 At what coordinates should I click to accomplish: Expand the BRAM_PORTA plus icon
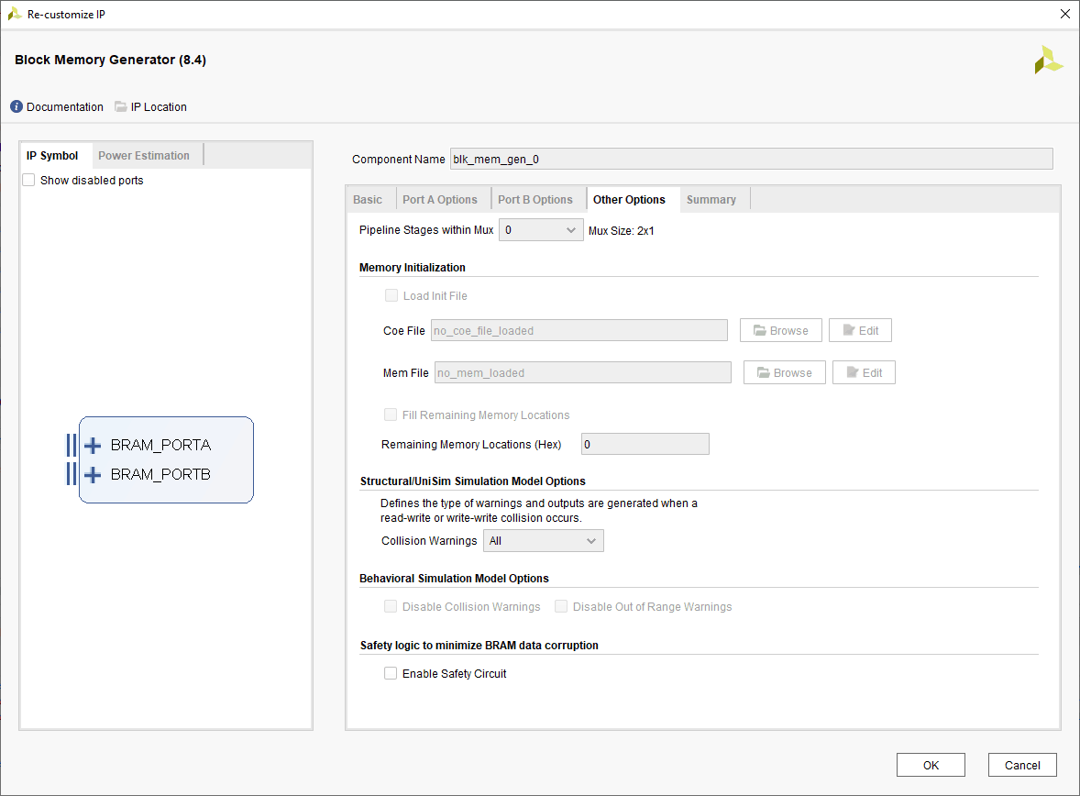[x=93, y=446]
